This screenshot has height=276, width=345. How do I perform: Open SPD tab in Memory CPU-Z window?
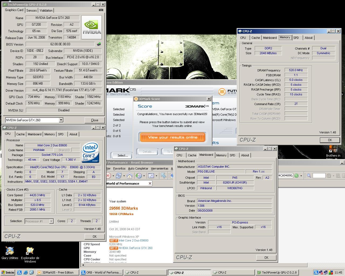coord(296,38)
